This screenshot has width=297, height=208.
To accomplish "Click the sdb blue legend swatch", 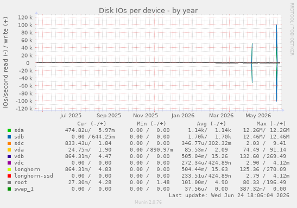I will pyautogui.click(x=9, y=137).
